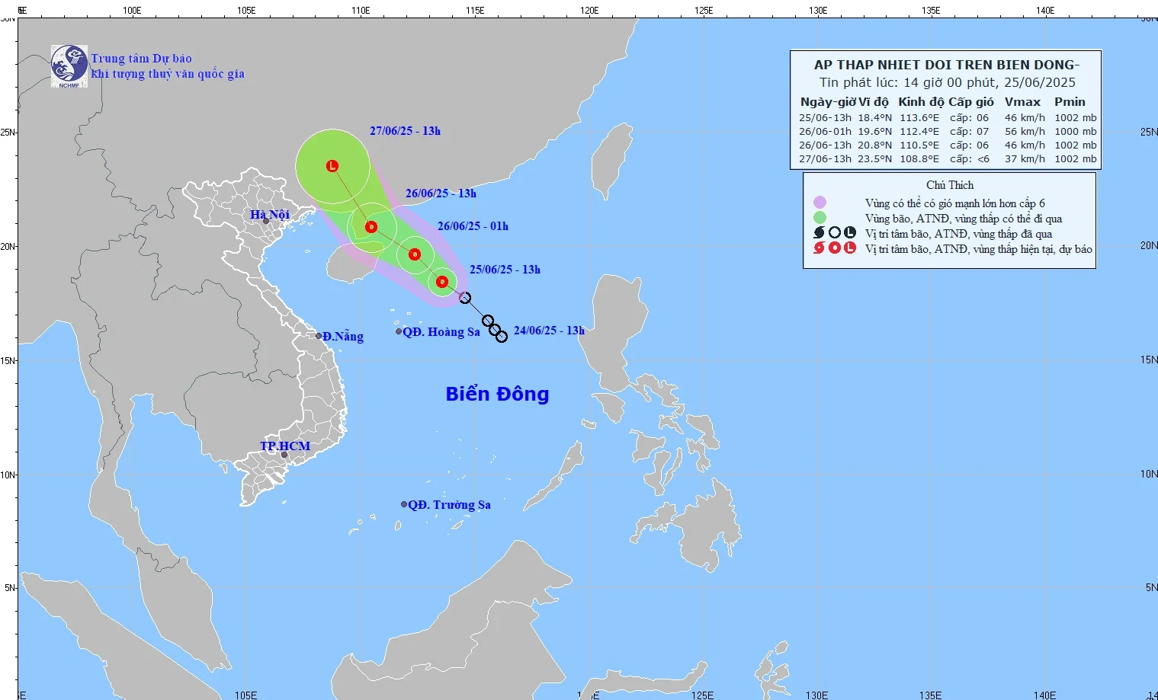
Task: Click the purple strong-wind legend swatch
Action: [x=820, y=203]
